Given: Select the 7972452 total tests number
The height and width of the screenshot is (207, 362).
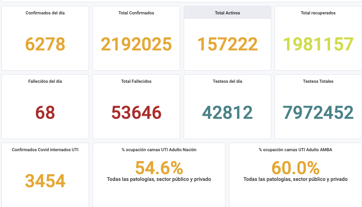Looking at the screenshot, I should 318,112.
